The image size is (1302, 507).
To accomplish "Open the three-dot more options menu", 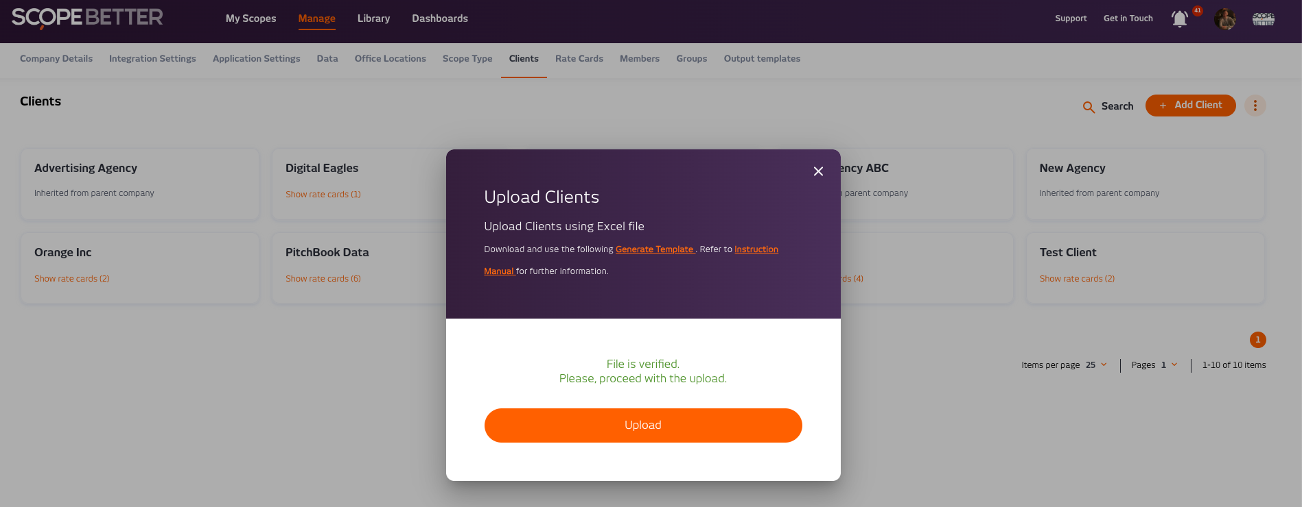I will tap(1255, 106).
